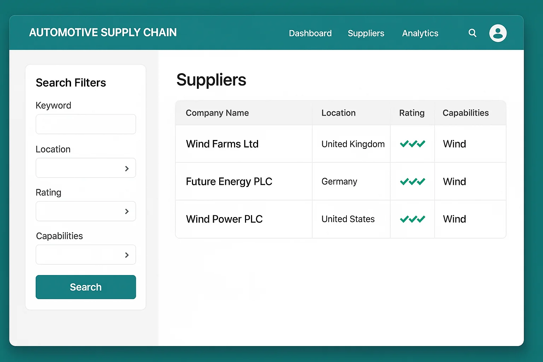The height and width of the screenshot is (362, 543).
Task: Switch to the Dashboard navigation item
Action: pos(310,33)
